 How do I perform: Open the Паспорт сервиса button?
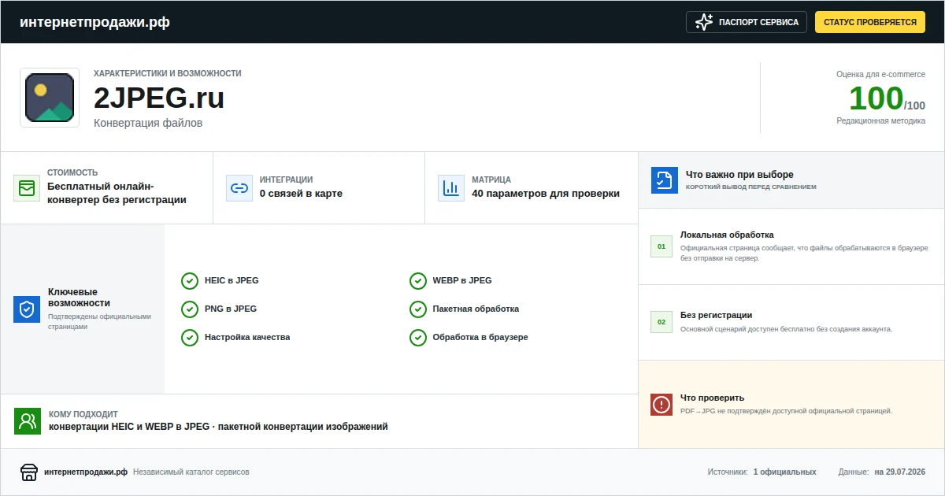coord(747,22)
